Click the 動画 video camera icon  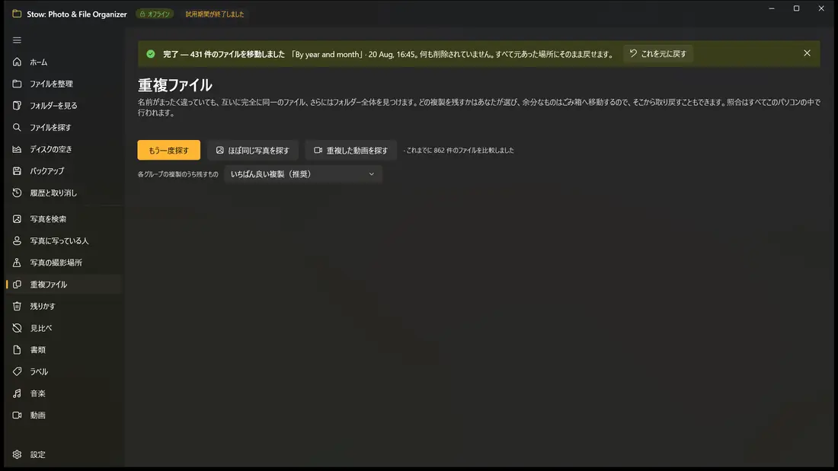(x=17, y=415)
